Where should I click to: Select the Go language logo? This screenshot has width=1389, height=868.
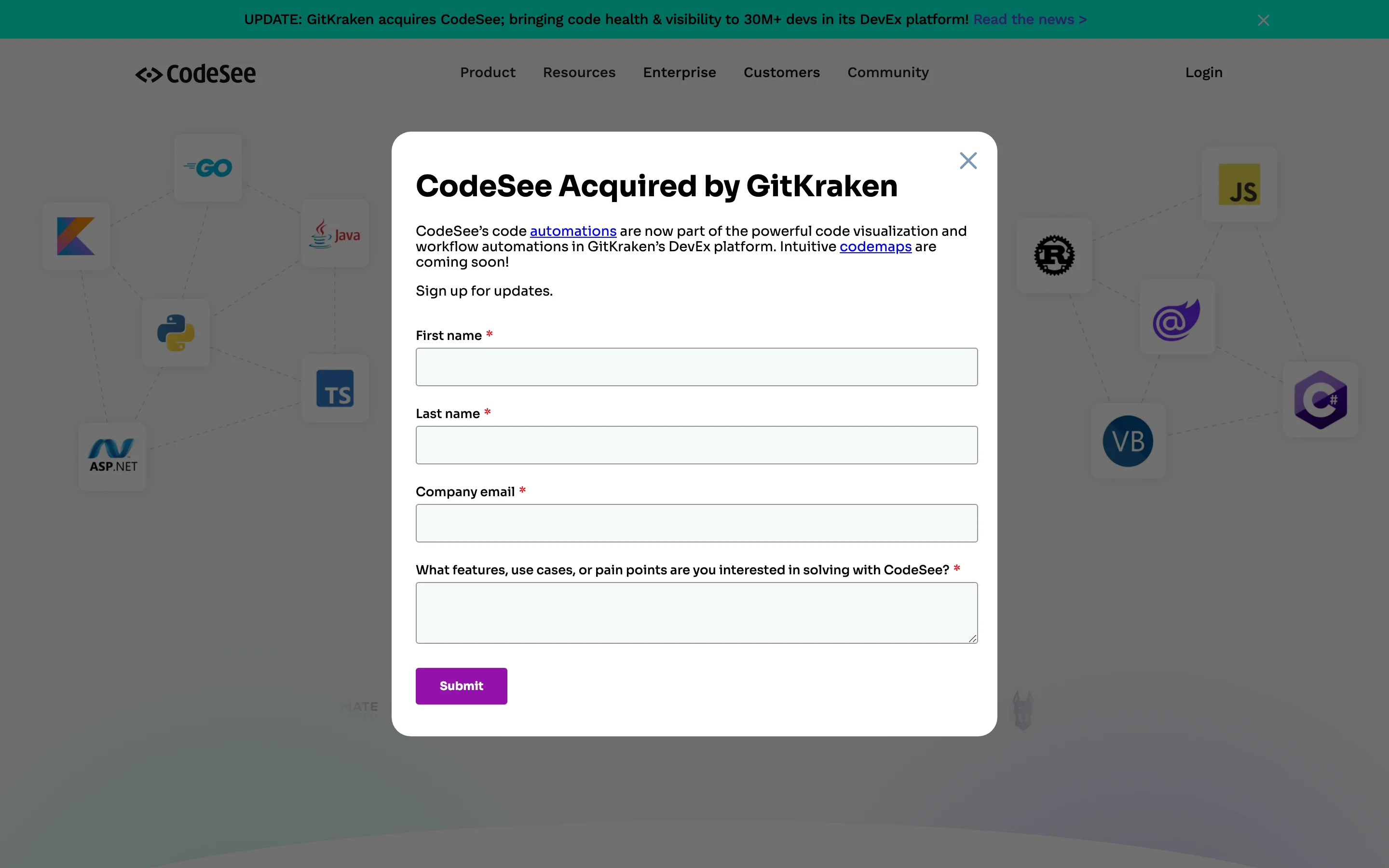click(208, 167)
